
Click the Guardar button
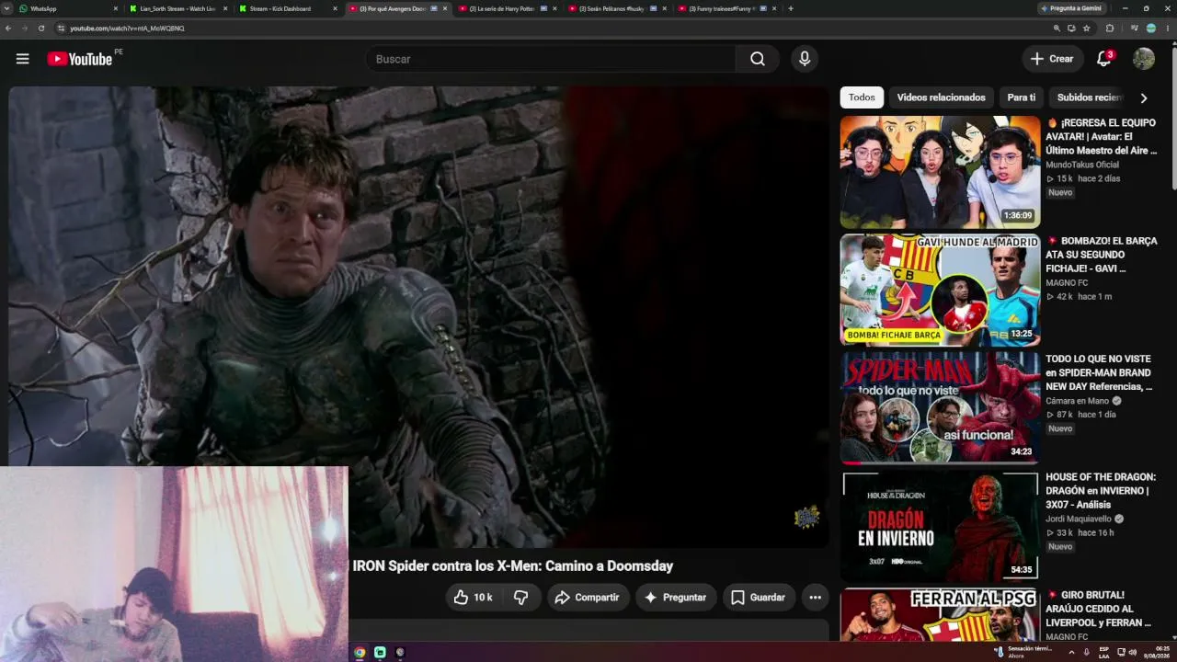(759, 598)
